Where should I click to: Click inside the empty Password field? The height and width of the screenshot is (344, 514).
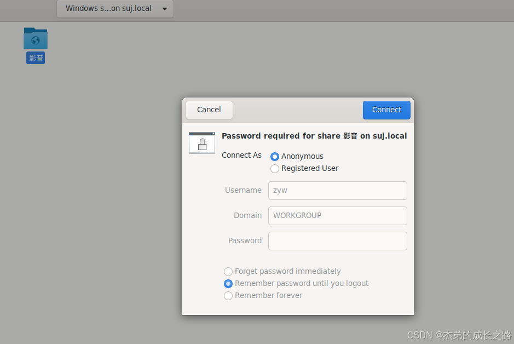[337, 241]
